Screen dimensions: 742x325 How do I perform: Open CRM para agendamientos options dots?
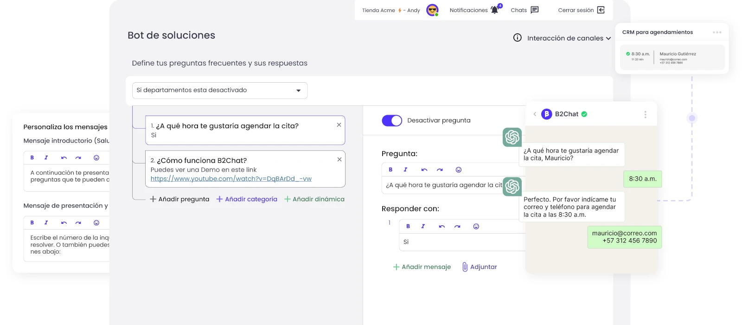pos(717,32)
